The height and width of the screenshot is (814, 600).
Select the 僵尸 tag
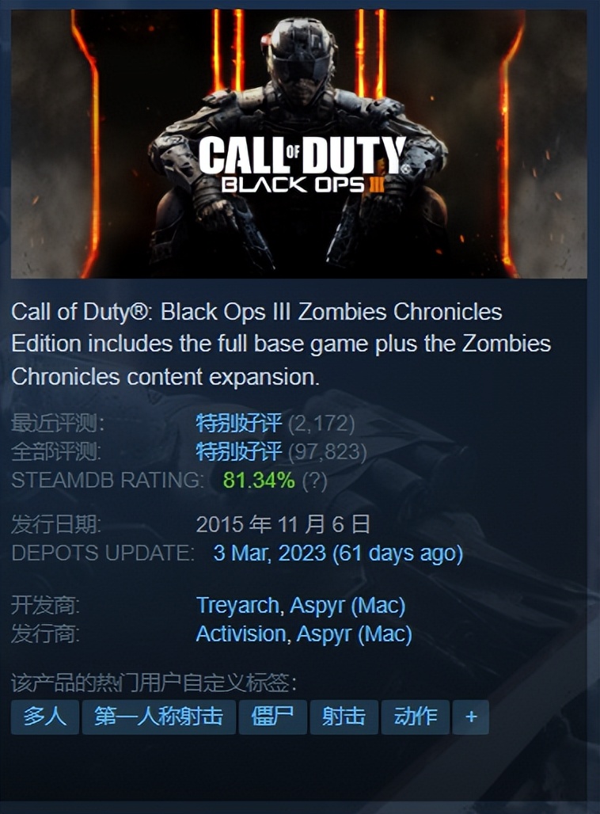[x=272, y=717]
